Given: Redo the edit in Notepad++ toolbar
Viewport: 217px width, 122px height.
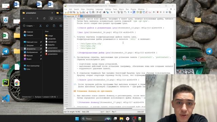Looking at the screenshot, I should (100, 12).
